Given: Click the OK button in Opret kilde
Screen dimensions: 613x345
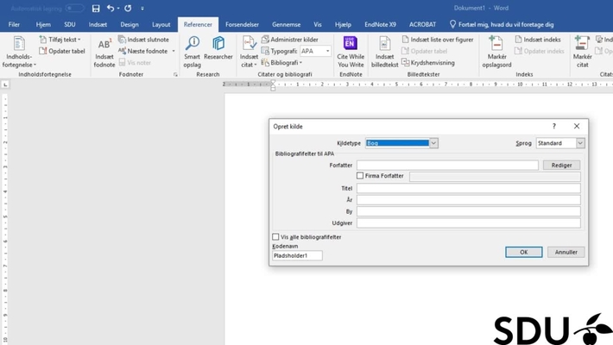Looking at the screenshot, I should point(523,252).
